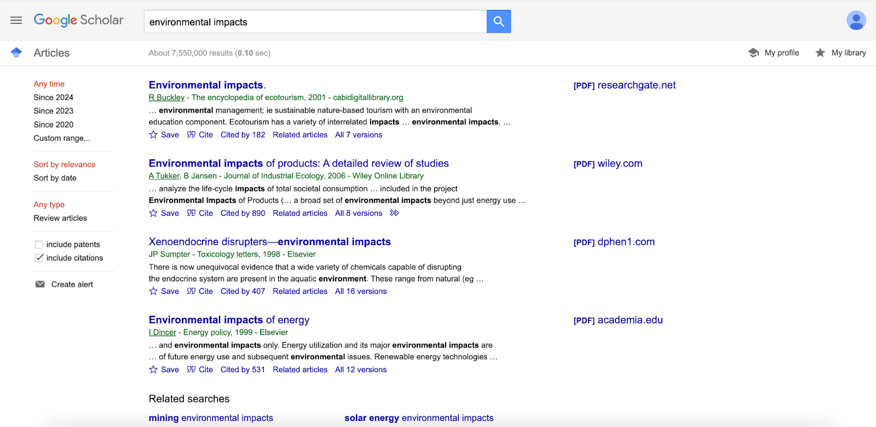Select Sort by date
Viewport: 876px width, 427px height.
[55, 178]
